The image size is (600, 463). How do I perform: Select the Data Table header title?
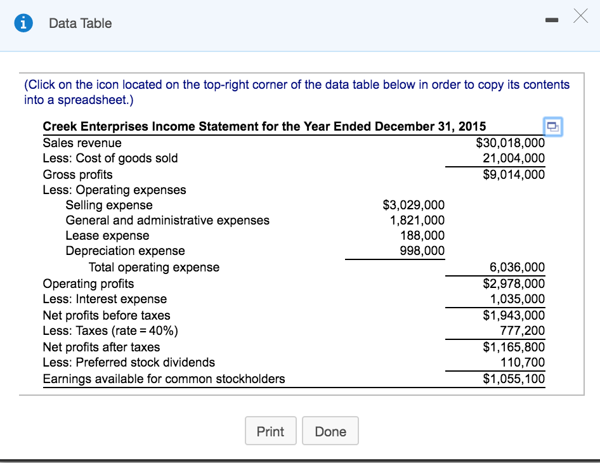[79, 23]
